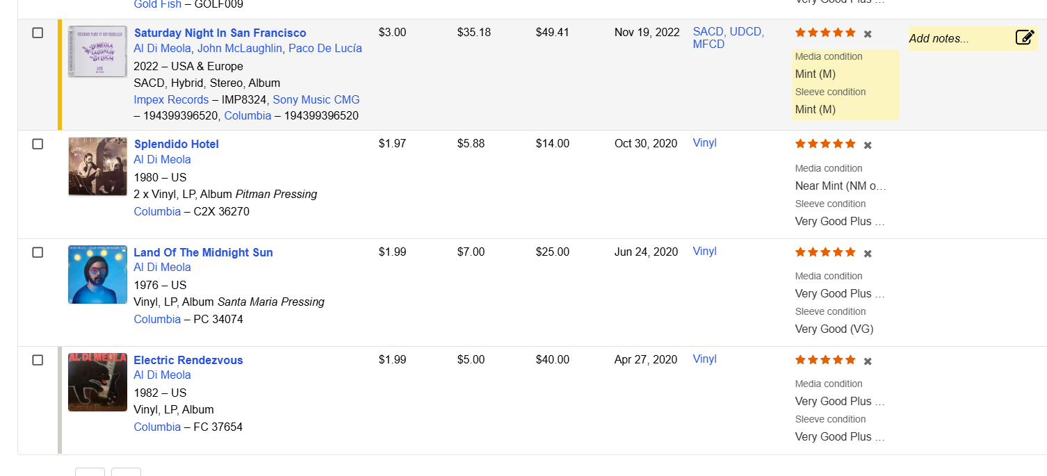Open the John McLaughlin artist link

[239, 48]
